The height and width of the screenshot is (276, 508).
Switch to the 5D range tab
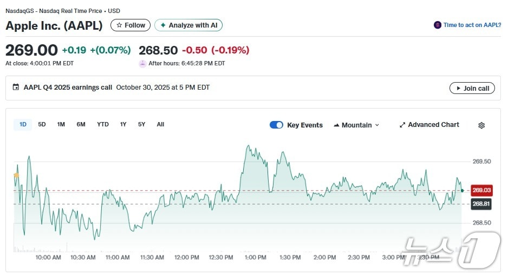pyautogui.click(x=42, y=125)
